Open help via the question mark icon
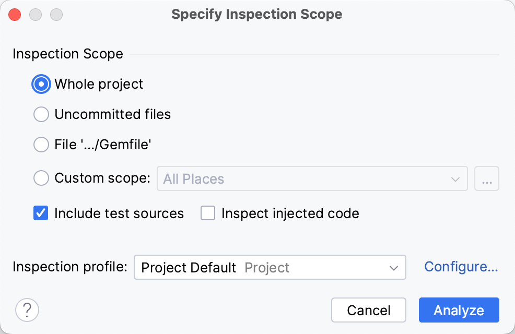515x334 pixels. 27,310
